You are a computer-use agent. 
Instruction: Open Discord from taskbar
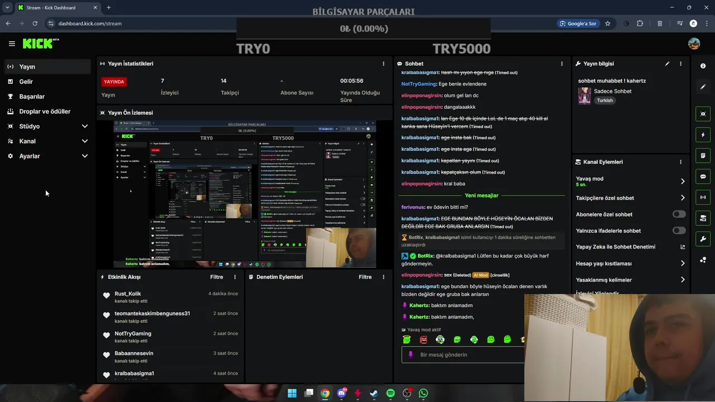click(341, 393)
